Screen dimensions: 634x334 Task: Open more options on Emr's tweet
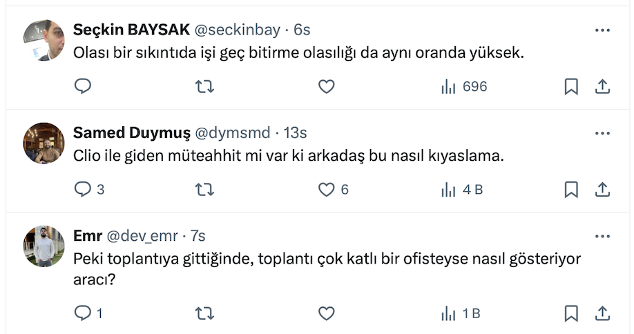[x=602, y=237]
